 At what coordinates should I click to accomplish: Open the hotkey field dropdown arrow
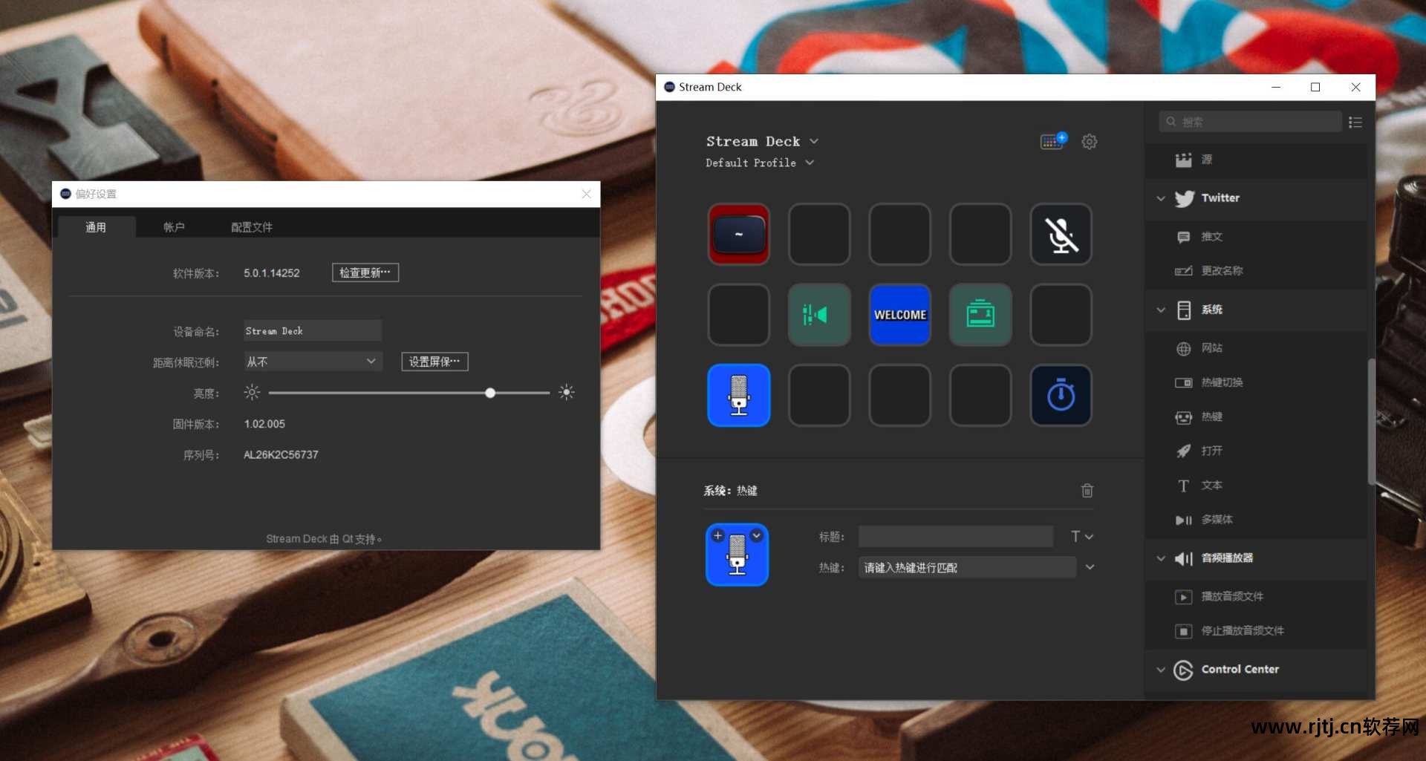1090,567
